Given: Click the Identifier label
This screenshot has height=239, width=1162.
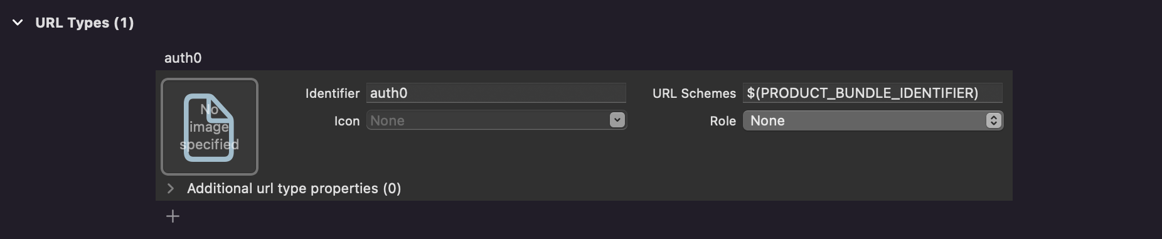Looking at the screenshot, I should tap(332, 93).
